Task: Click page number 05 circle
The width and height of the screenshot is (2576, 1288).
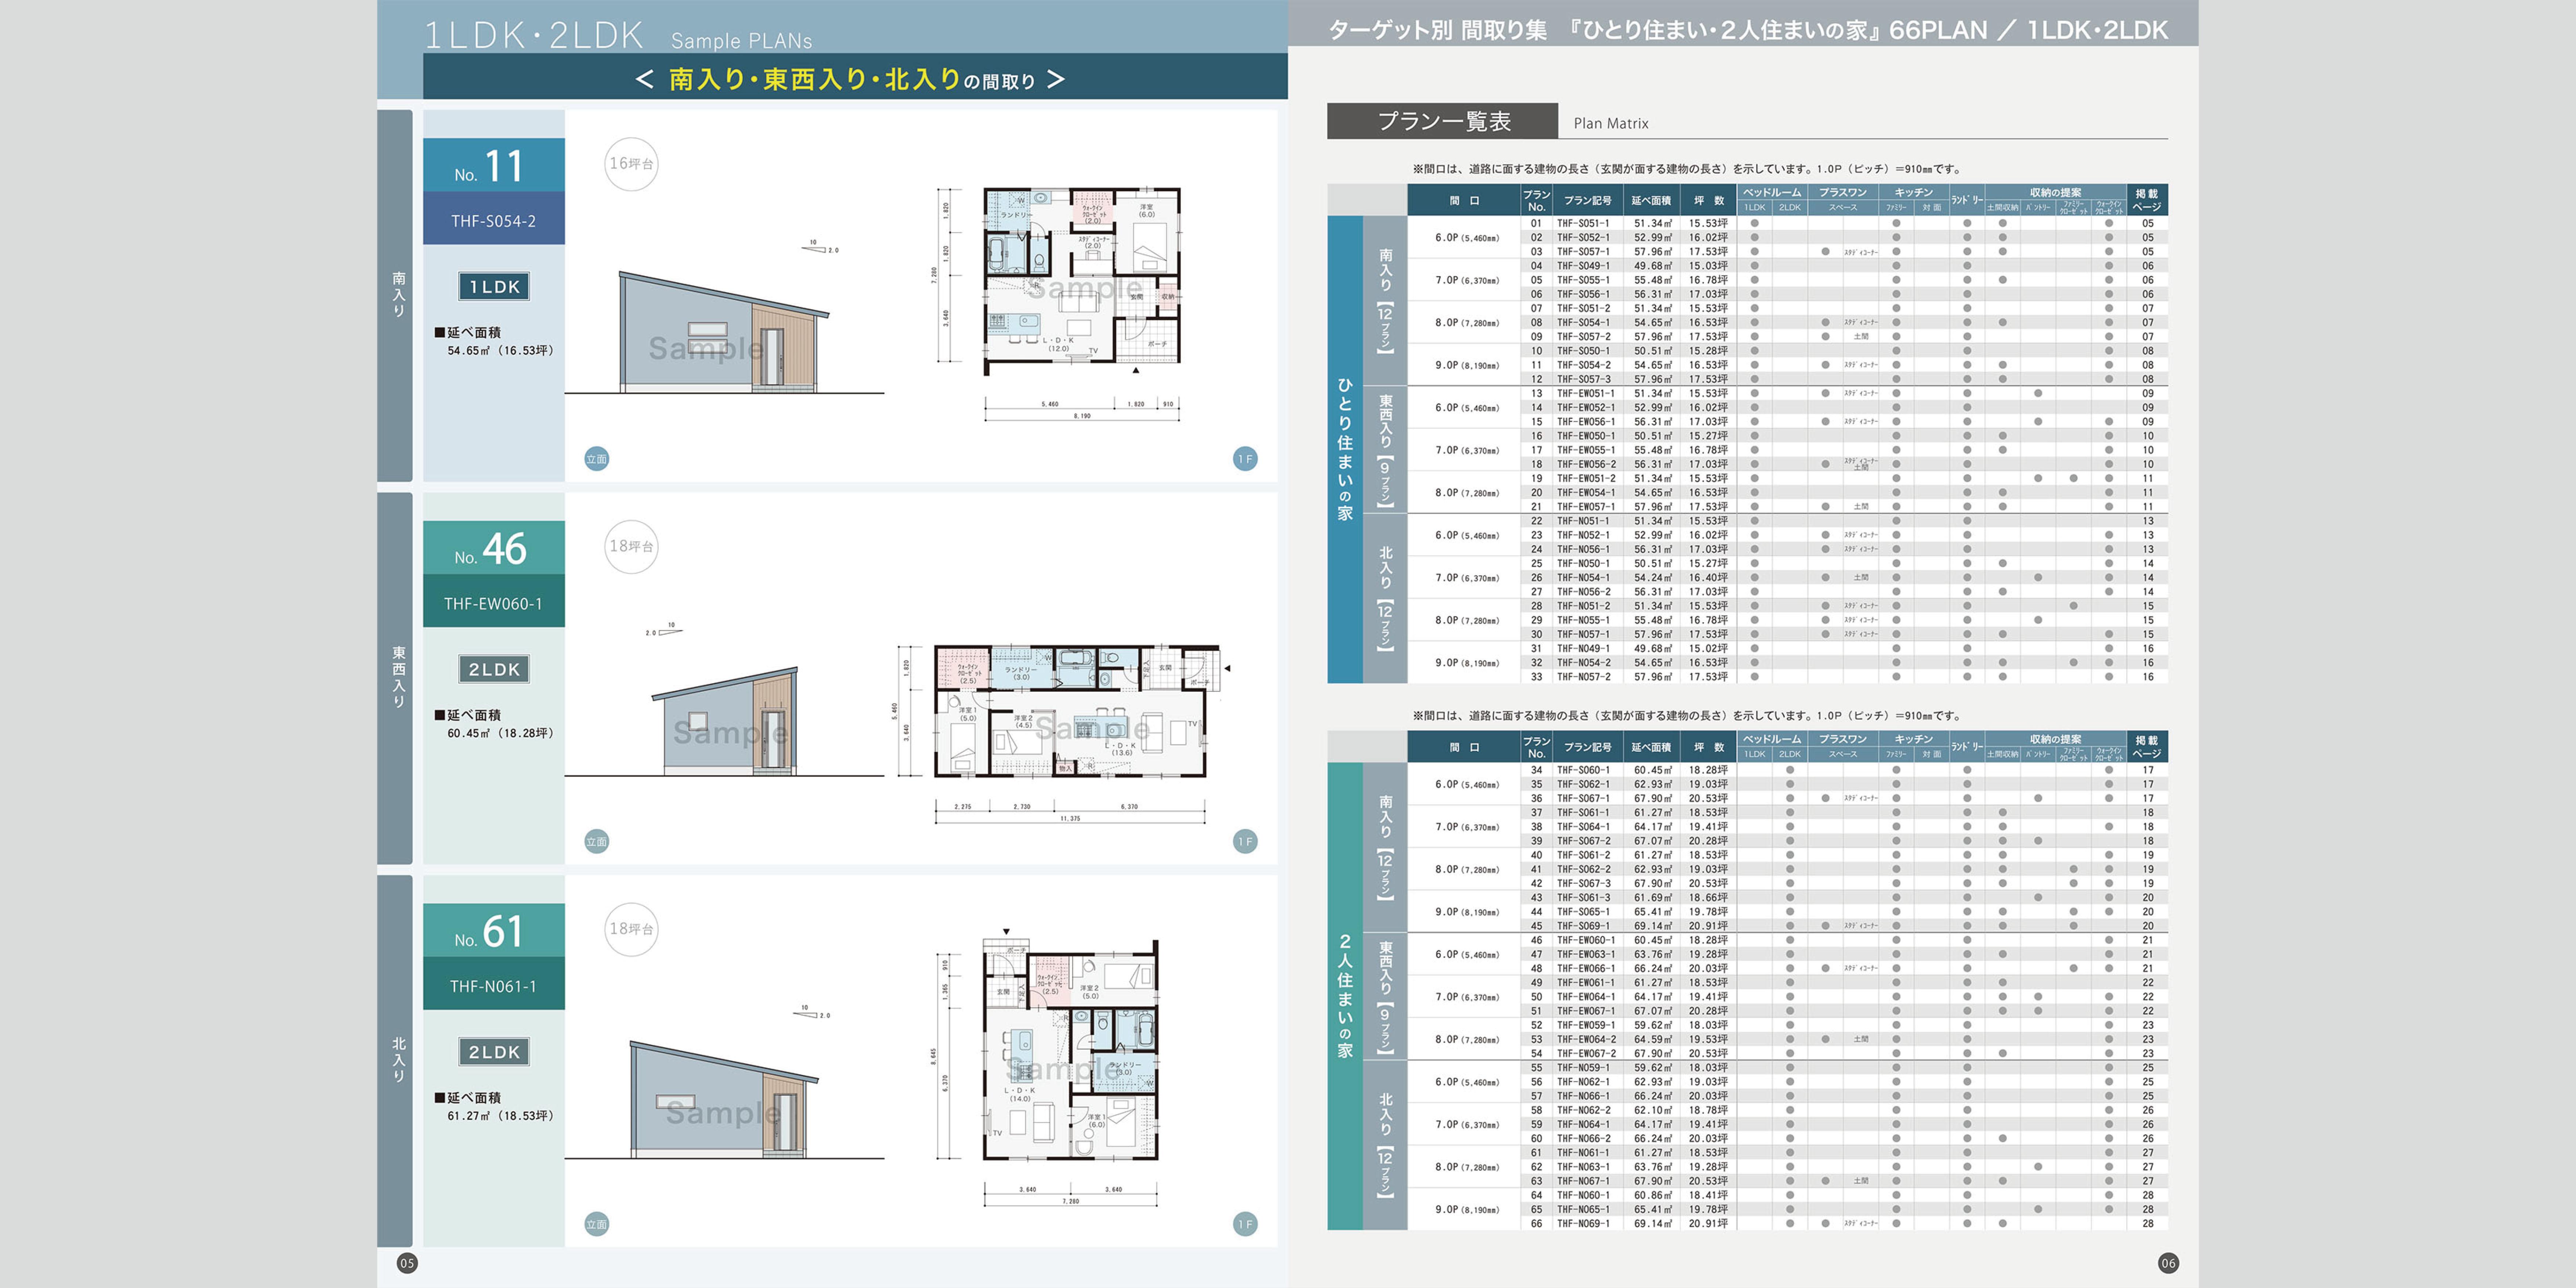Action: [x=407, y=1263]
